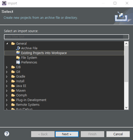Expand the Install category
This screenshot has width=133, height=140.
pyautogui.click(x=7, y=81)
